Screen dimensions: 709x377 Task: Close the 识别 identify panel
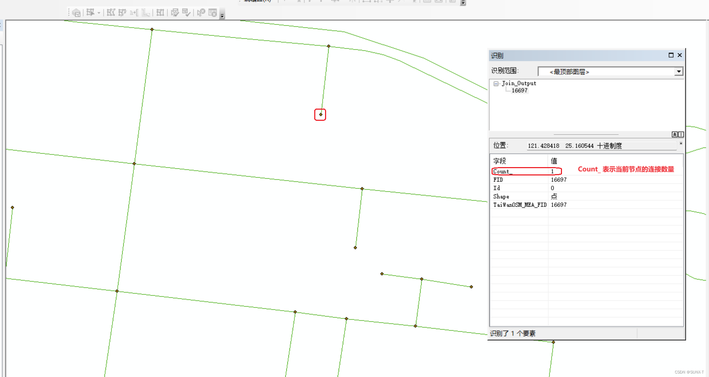[680, 55]
